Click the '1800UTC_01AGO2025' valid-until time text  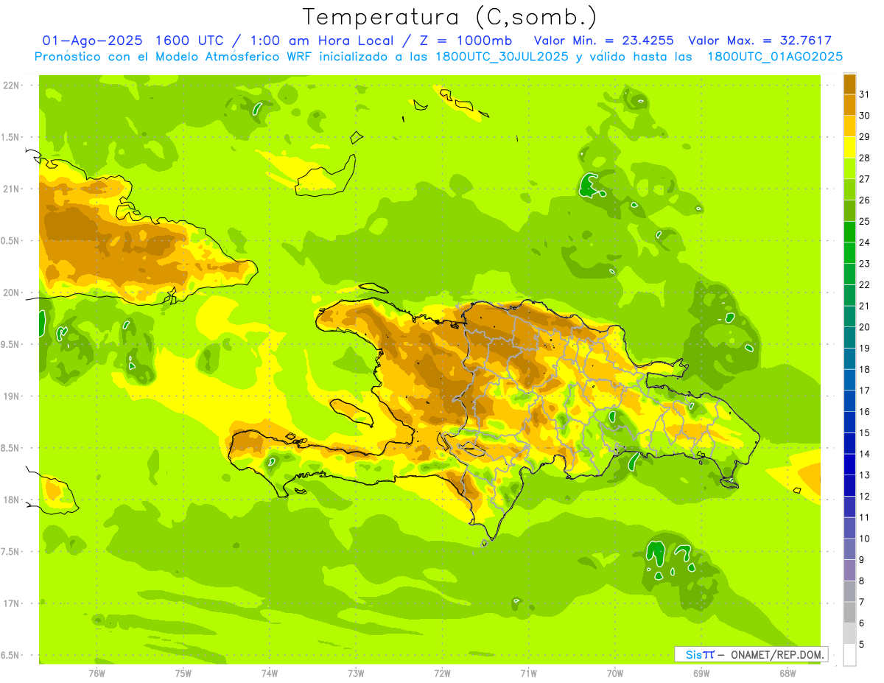pyautogui.click(x=775, y=57)
